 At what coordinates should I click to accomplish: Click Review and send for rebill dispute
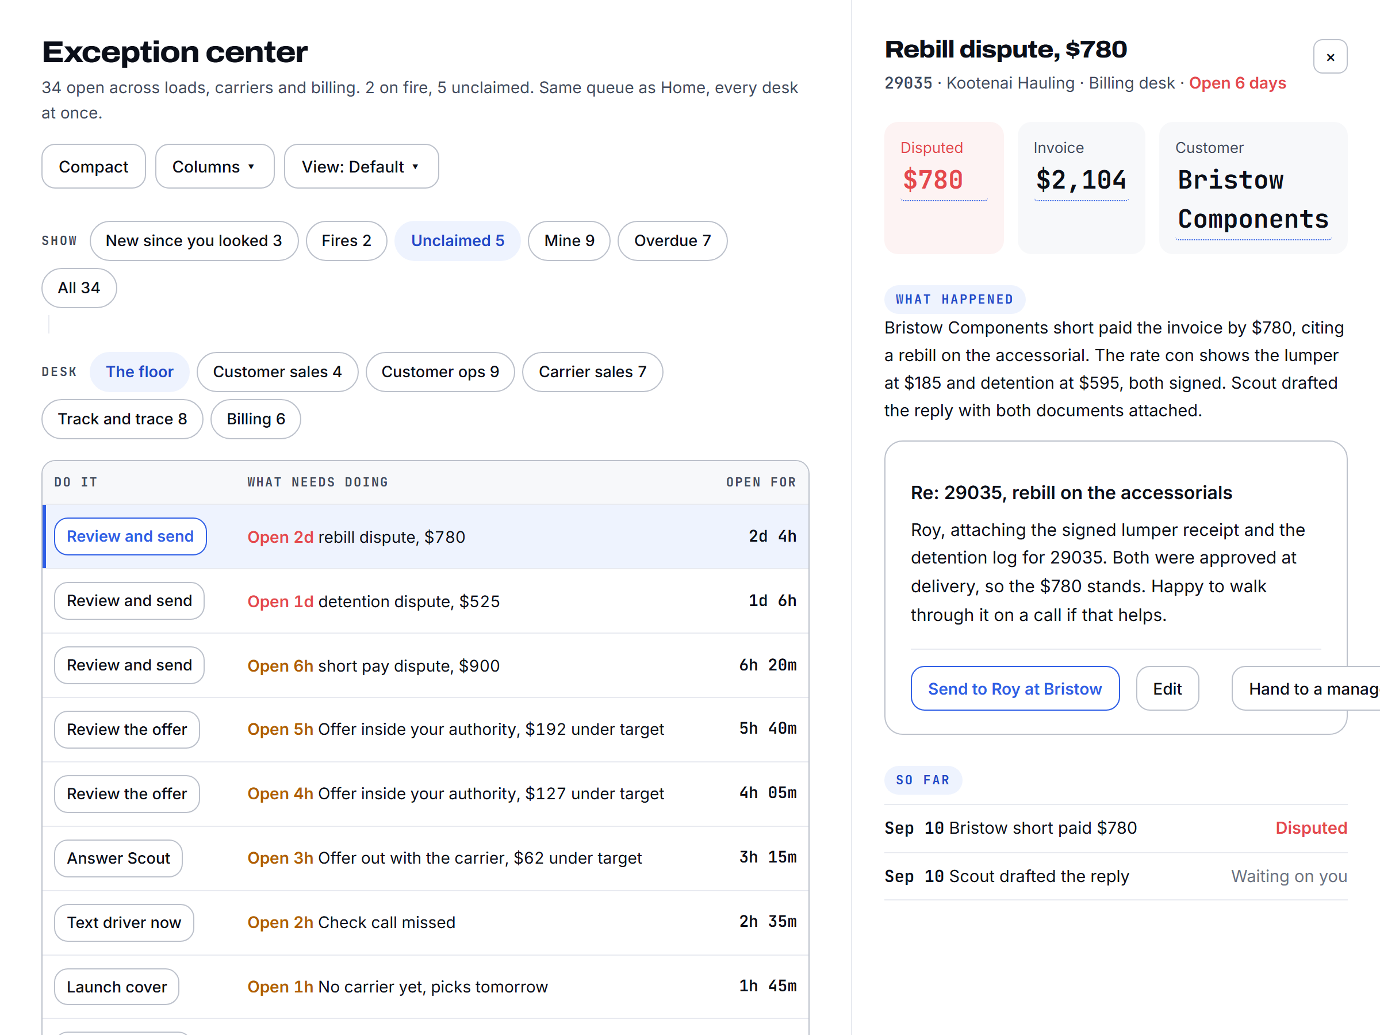tap(131, 536)
